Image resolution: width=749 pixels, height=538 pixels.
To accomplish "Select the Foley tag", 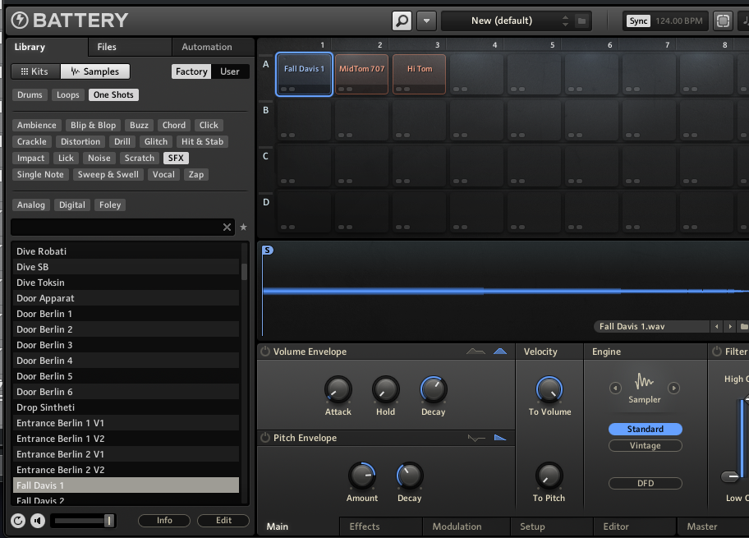I will point(110,205).
